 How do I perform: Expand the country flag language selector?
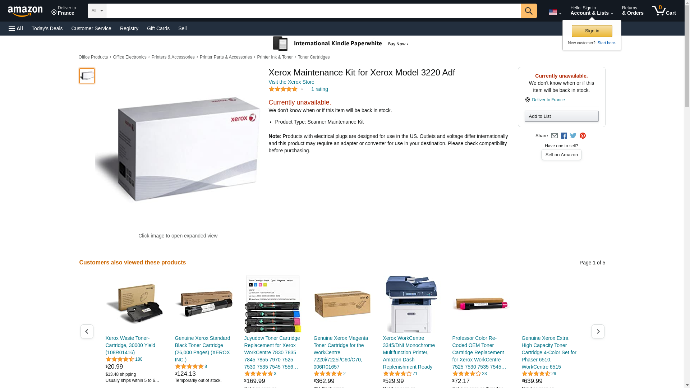(555, 12)
